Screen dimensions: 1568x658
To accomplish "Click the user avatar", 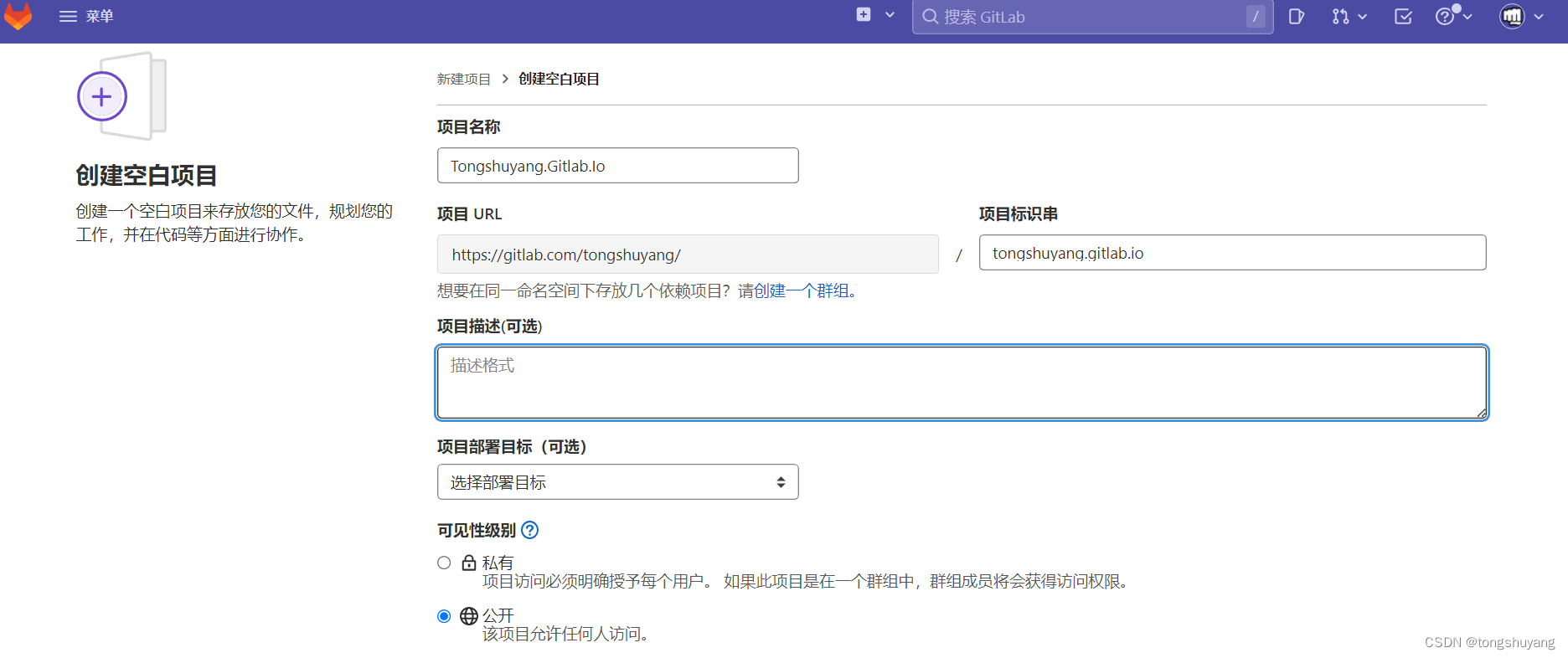I will (1512, 17).
